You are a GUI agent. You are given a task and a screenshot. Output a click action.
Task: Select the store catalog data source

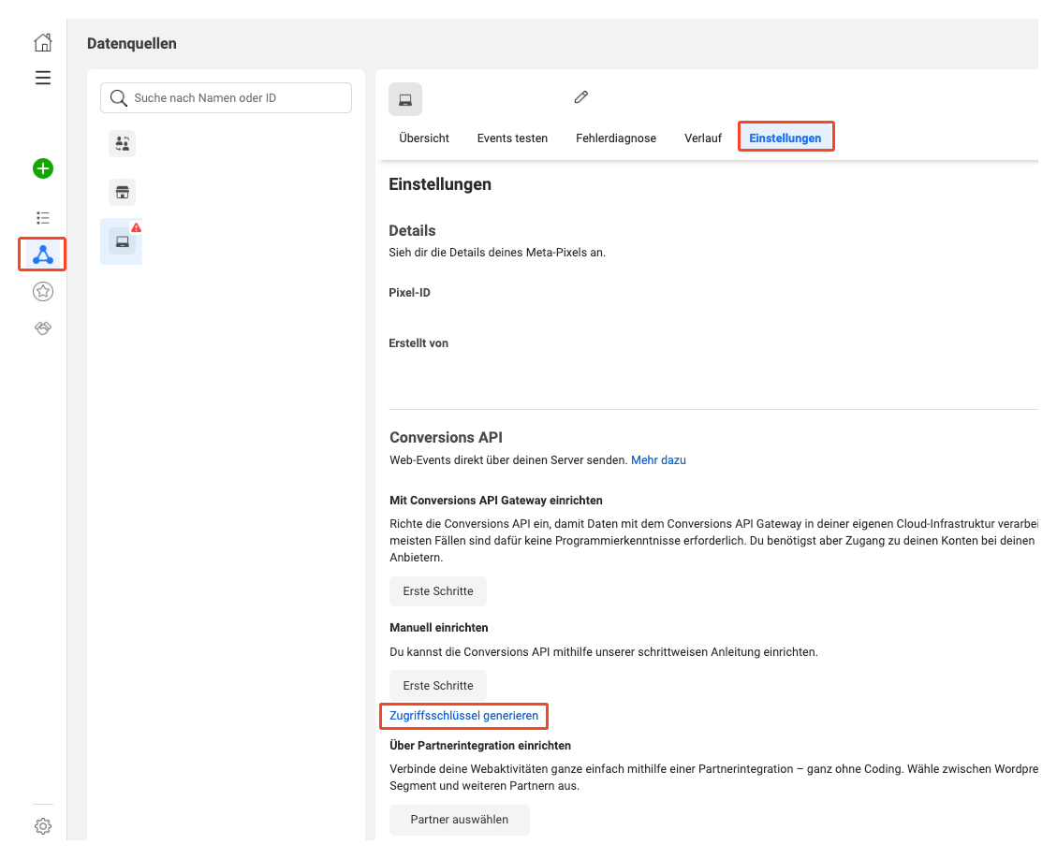pyautogui.click(x=122, y=193)
